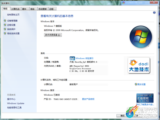This screenshot has width=160, height=120.
Task: Switch to the 计算机名 tab
Action: click(15, 9)
